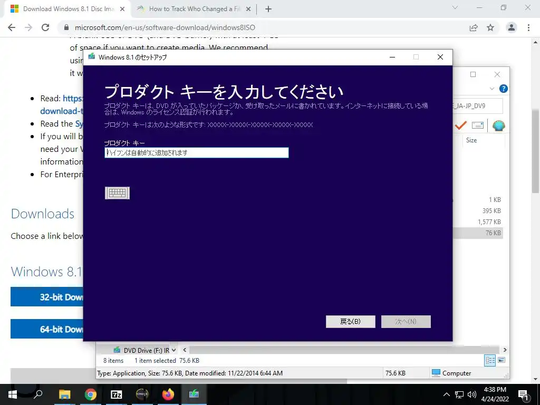Bookmark this page with star icon
Image resolution: width=540 pixels, height=405 pixels.
pos(490,27)
